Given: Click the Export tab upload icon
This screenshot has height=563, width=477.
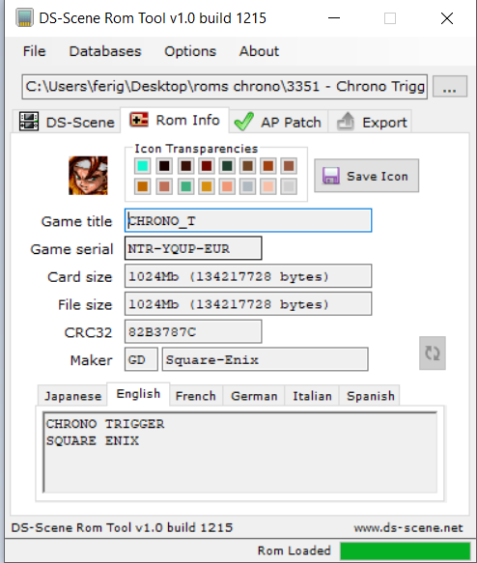Looking at the screenshot, I should [x=346, y=122].
